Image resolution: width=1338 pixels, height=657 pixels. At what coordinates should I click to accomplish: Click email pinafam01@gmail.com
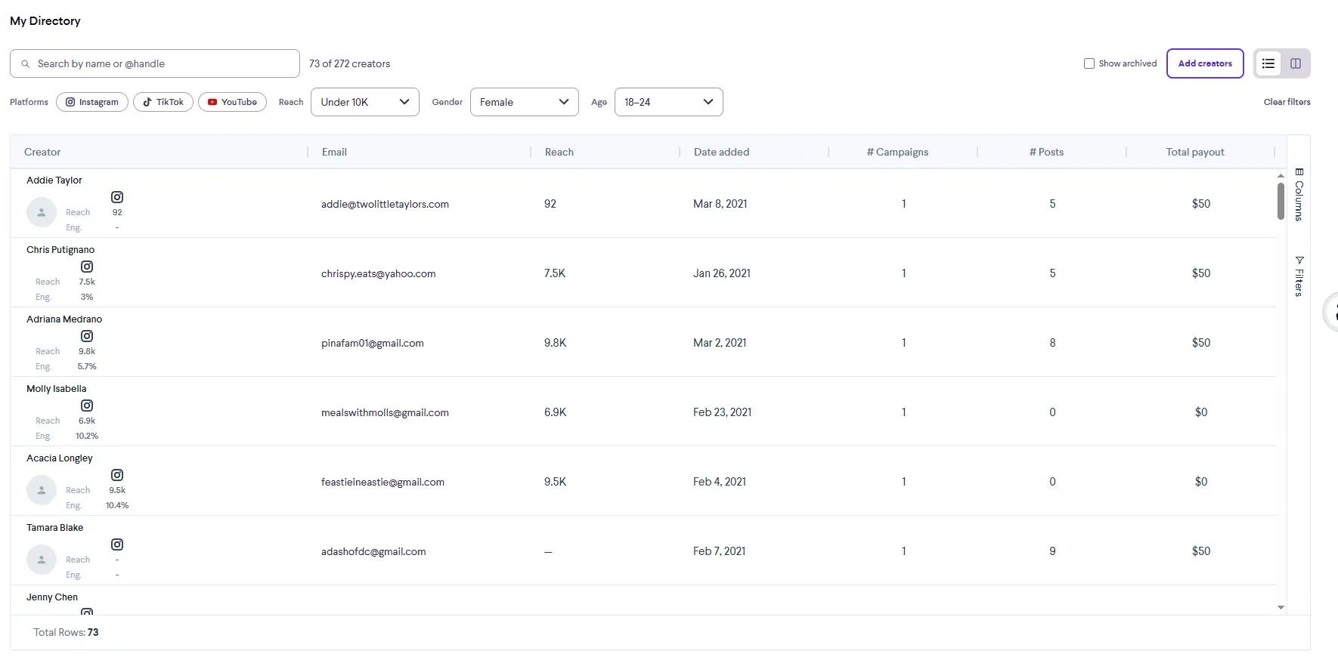373,343
